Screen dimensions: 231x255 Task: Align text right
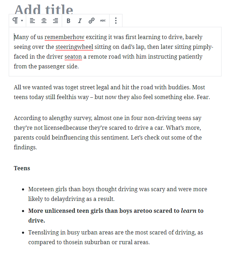click(x=55, y=21)
